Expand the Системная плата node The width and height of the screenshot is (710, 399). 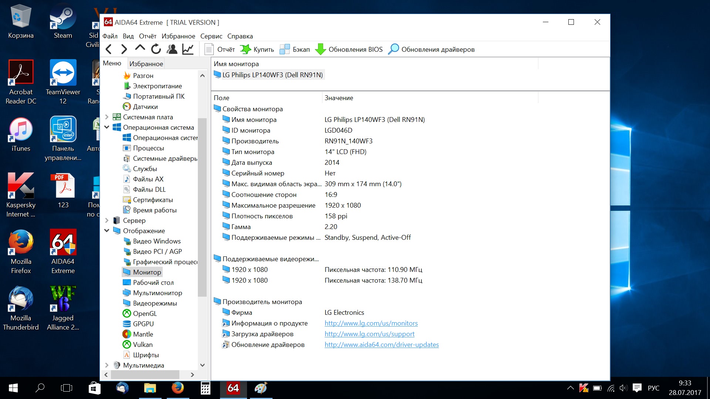107,117
